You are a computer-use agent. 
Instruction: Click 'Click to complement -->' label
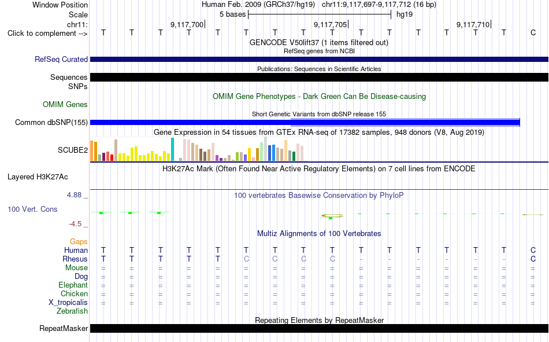[x=47, y=34]
